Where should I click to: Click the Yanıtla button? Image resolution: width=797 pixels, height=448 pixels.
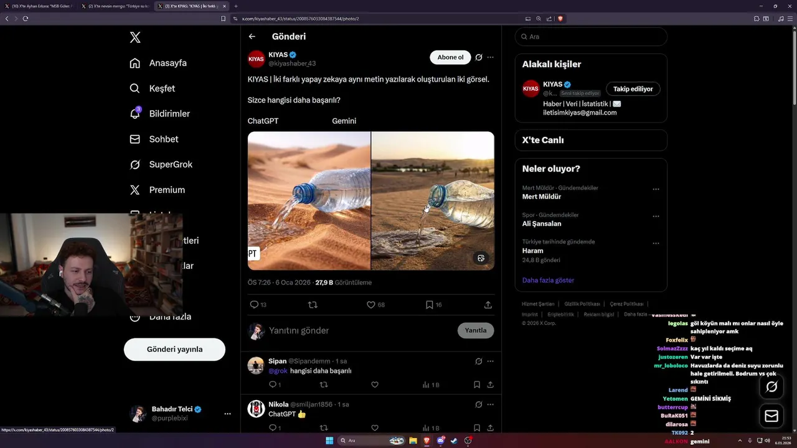pyautogui.click(x=476, y=330)
